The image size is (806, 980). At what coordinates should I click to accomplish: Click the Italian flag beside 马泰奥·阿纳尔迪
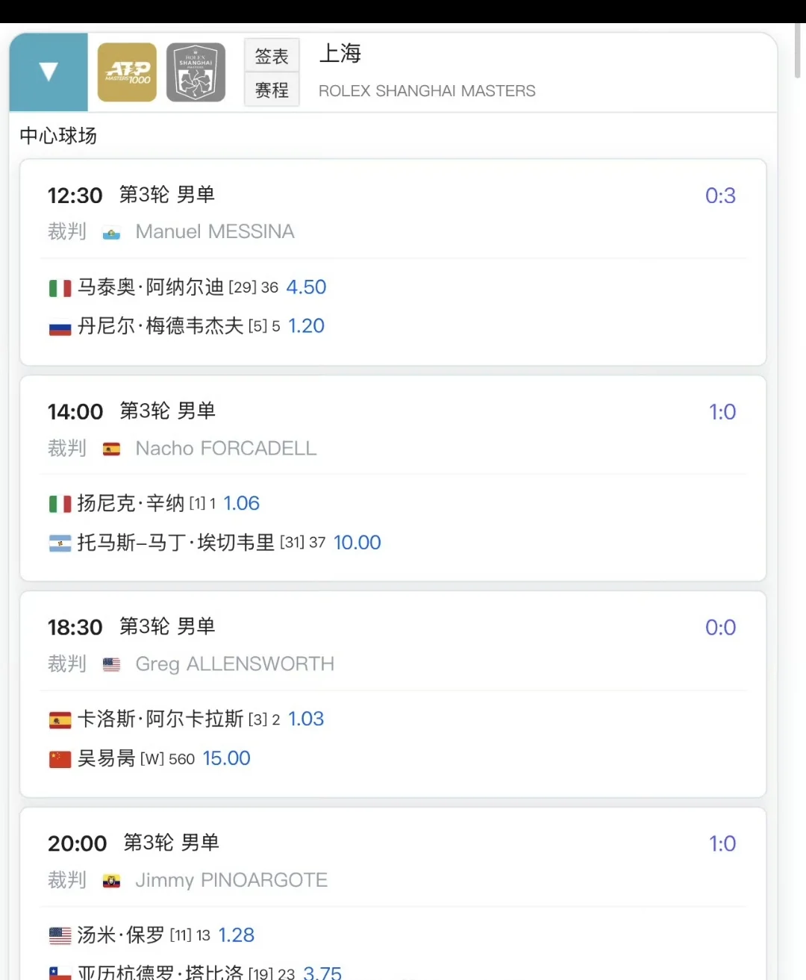point(60,287)
